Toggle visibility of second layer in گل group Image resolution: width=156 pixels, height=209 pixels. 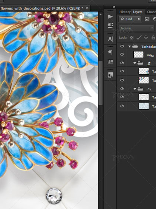point(122,80)
